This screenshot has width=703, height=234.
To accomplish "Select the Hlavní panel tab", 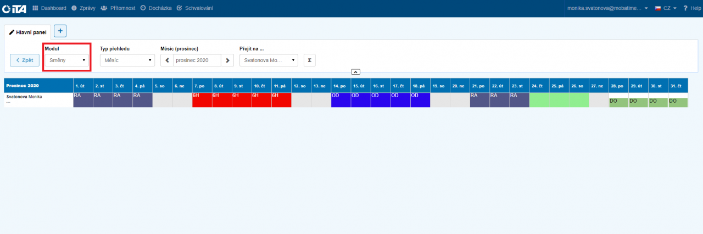I will (27, 32).
